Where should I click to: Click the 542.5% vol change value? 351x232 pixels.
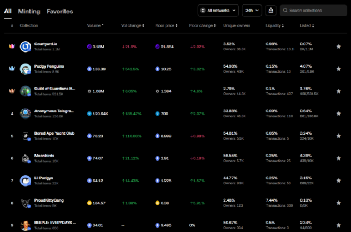pyautogui.click(x=131, y=69)
